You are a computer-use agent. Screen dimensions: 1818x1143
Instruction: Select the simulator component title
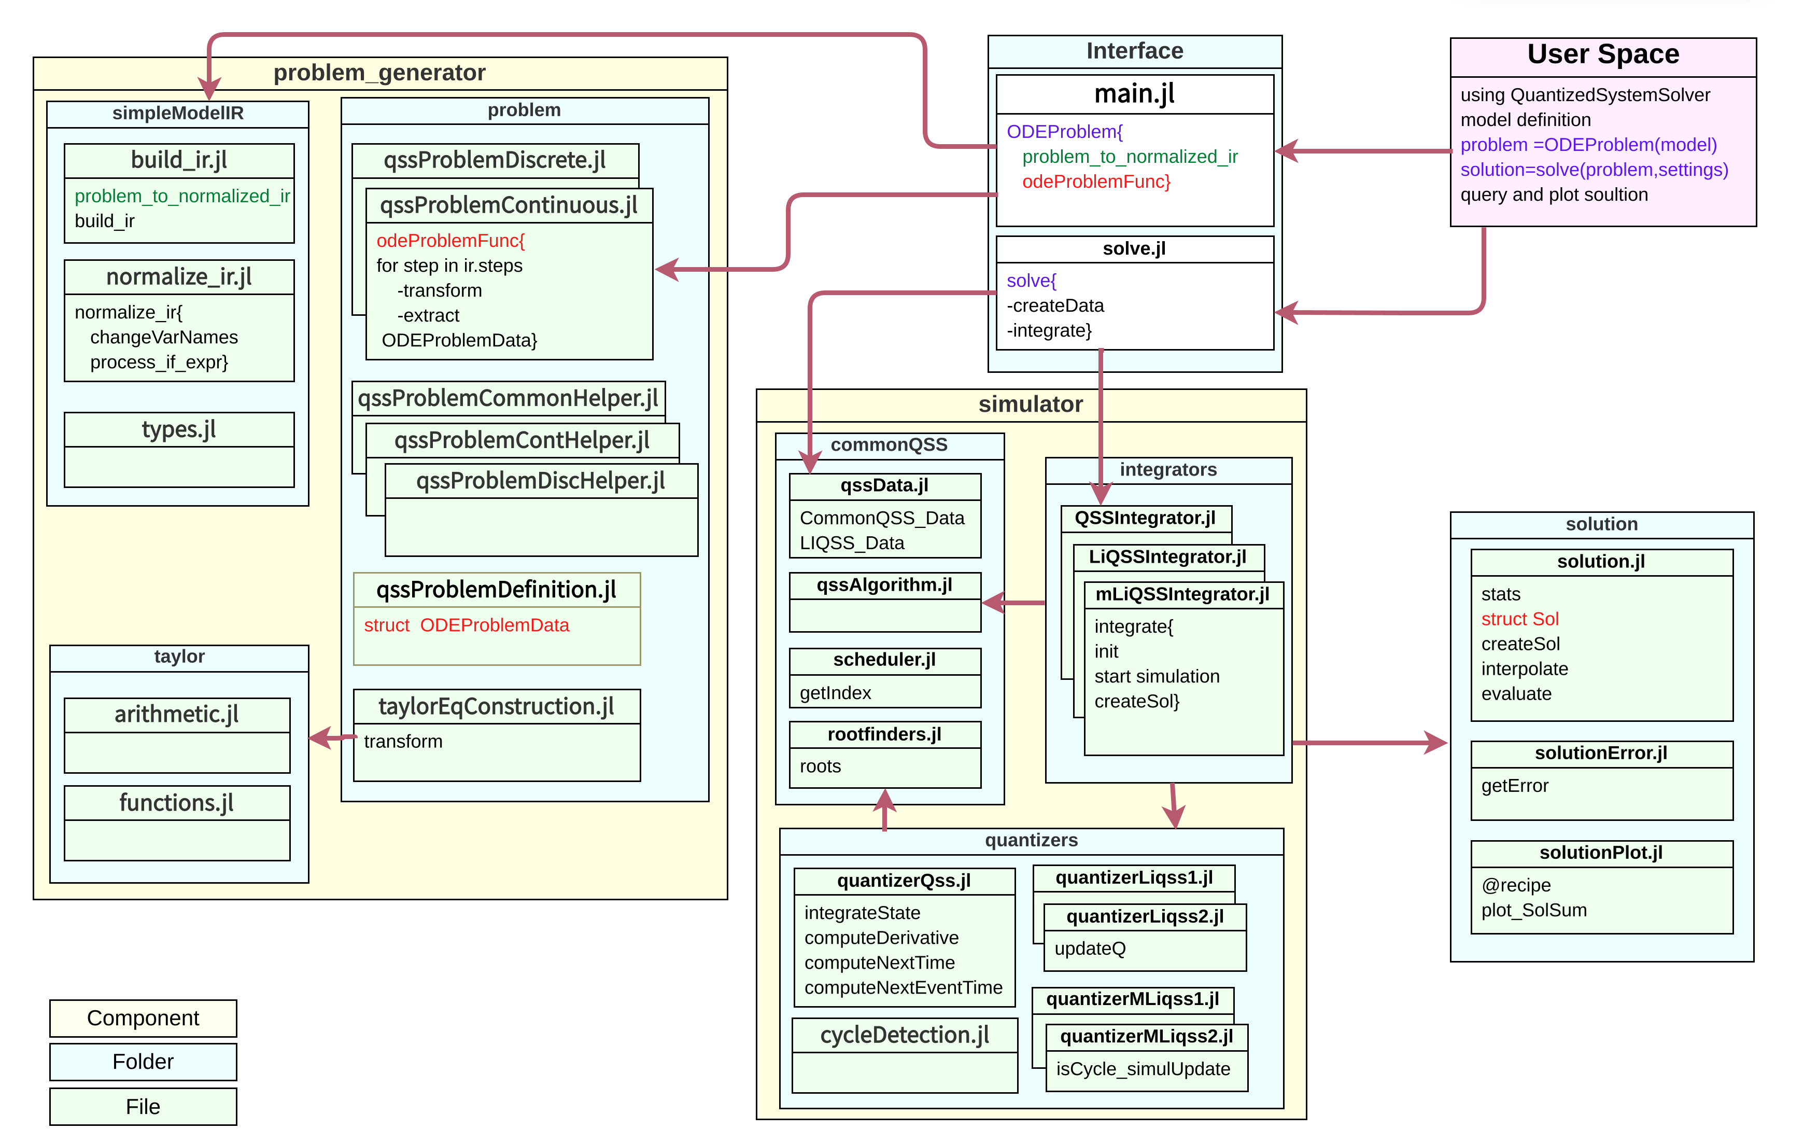[x=1031, y=405]
